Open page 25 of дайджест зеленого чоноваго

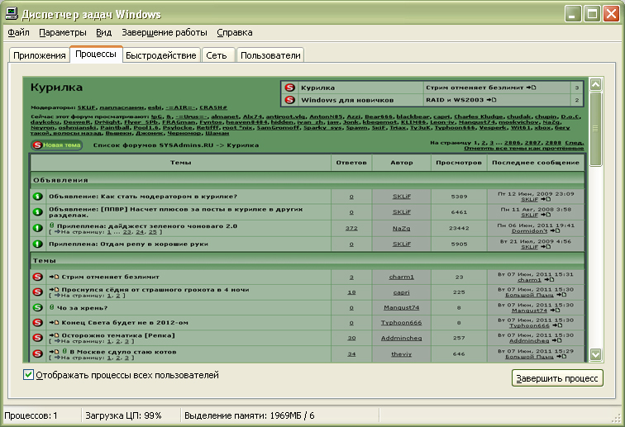(x=152, y=232)
